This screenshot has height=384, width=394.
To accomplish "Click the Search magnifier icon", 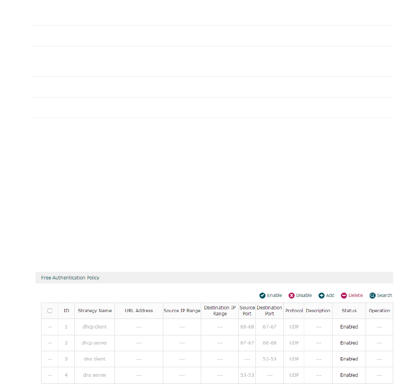I will pos(372,295).
